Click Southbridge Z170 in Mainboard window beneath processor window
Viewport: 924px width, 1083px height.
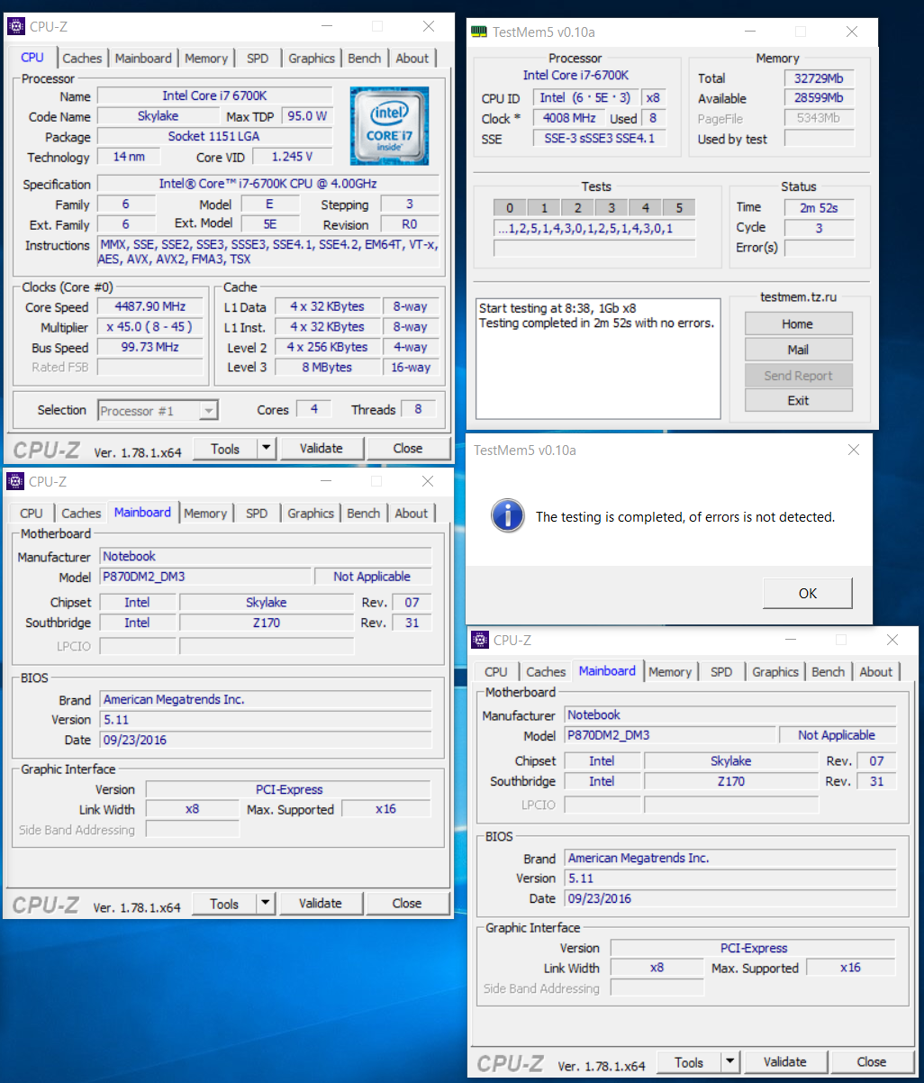click(267, 623)
